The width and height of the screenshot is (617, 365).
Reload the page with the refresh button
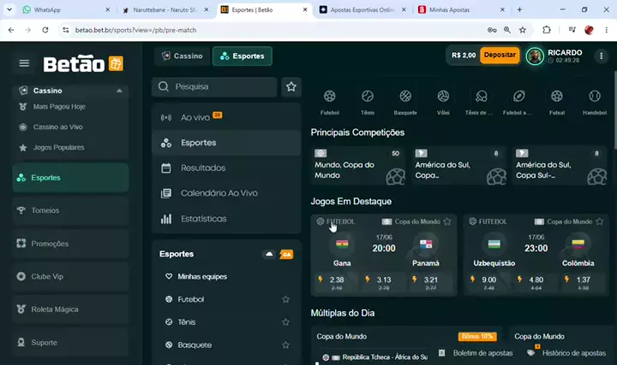(x=45, y=30)
